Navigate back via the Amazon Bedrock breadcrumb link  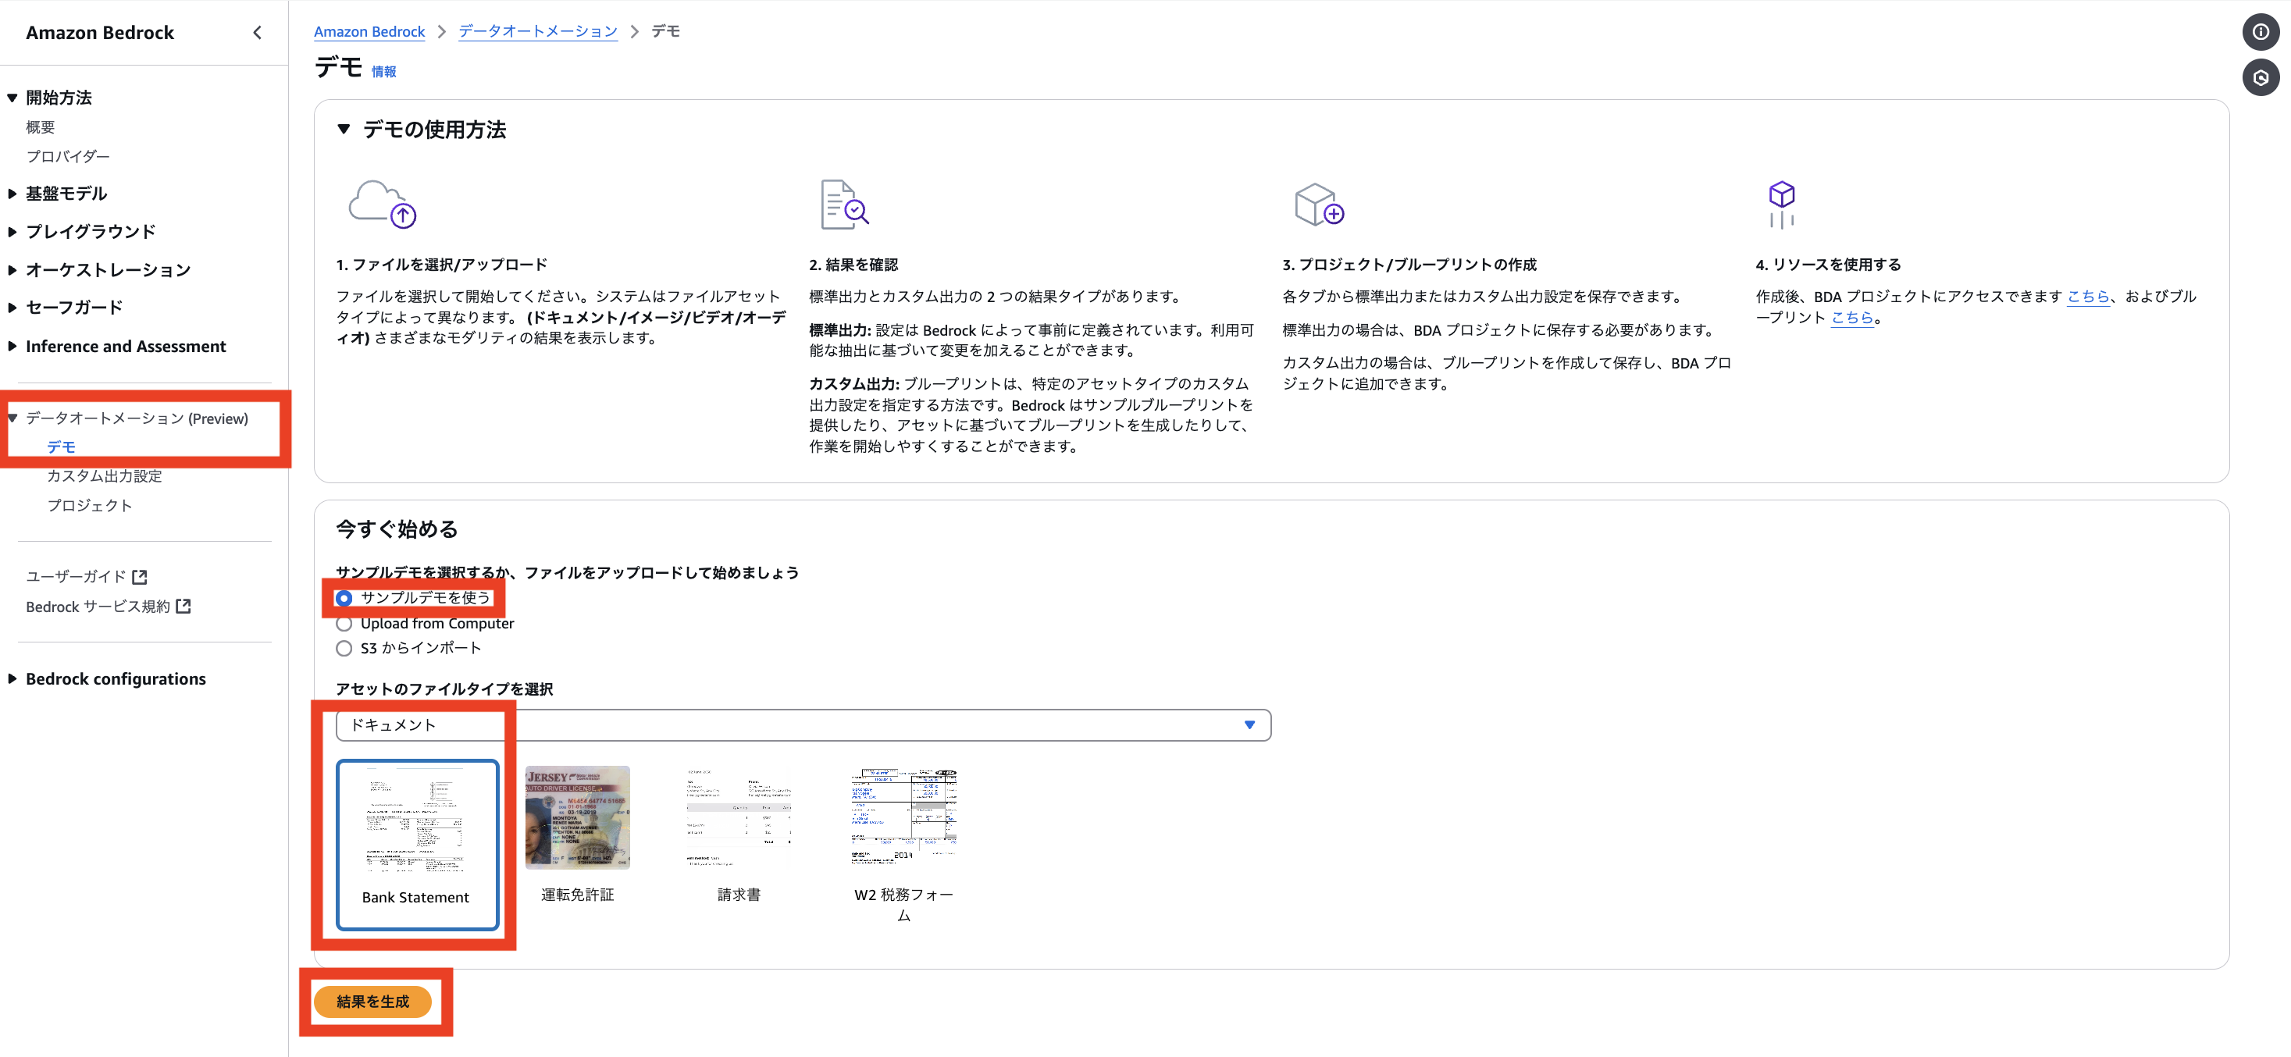(x=369, y=31)
